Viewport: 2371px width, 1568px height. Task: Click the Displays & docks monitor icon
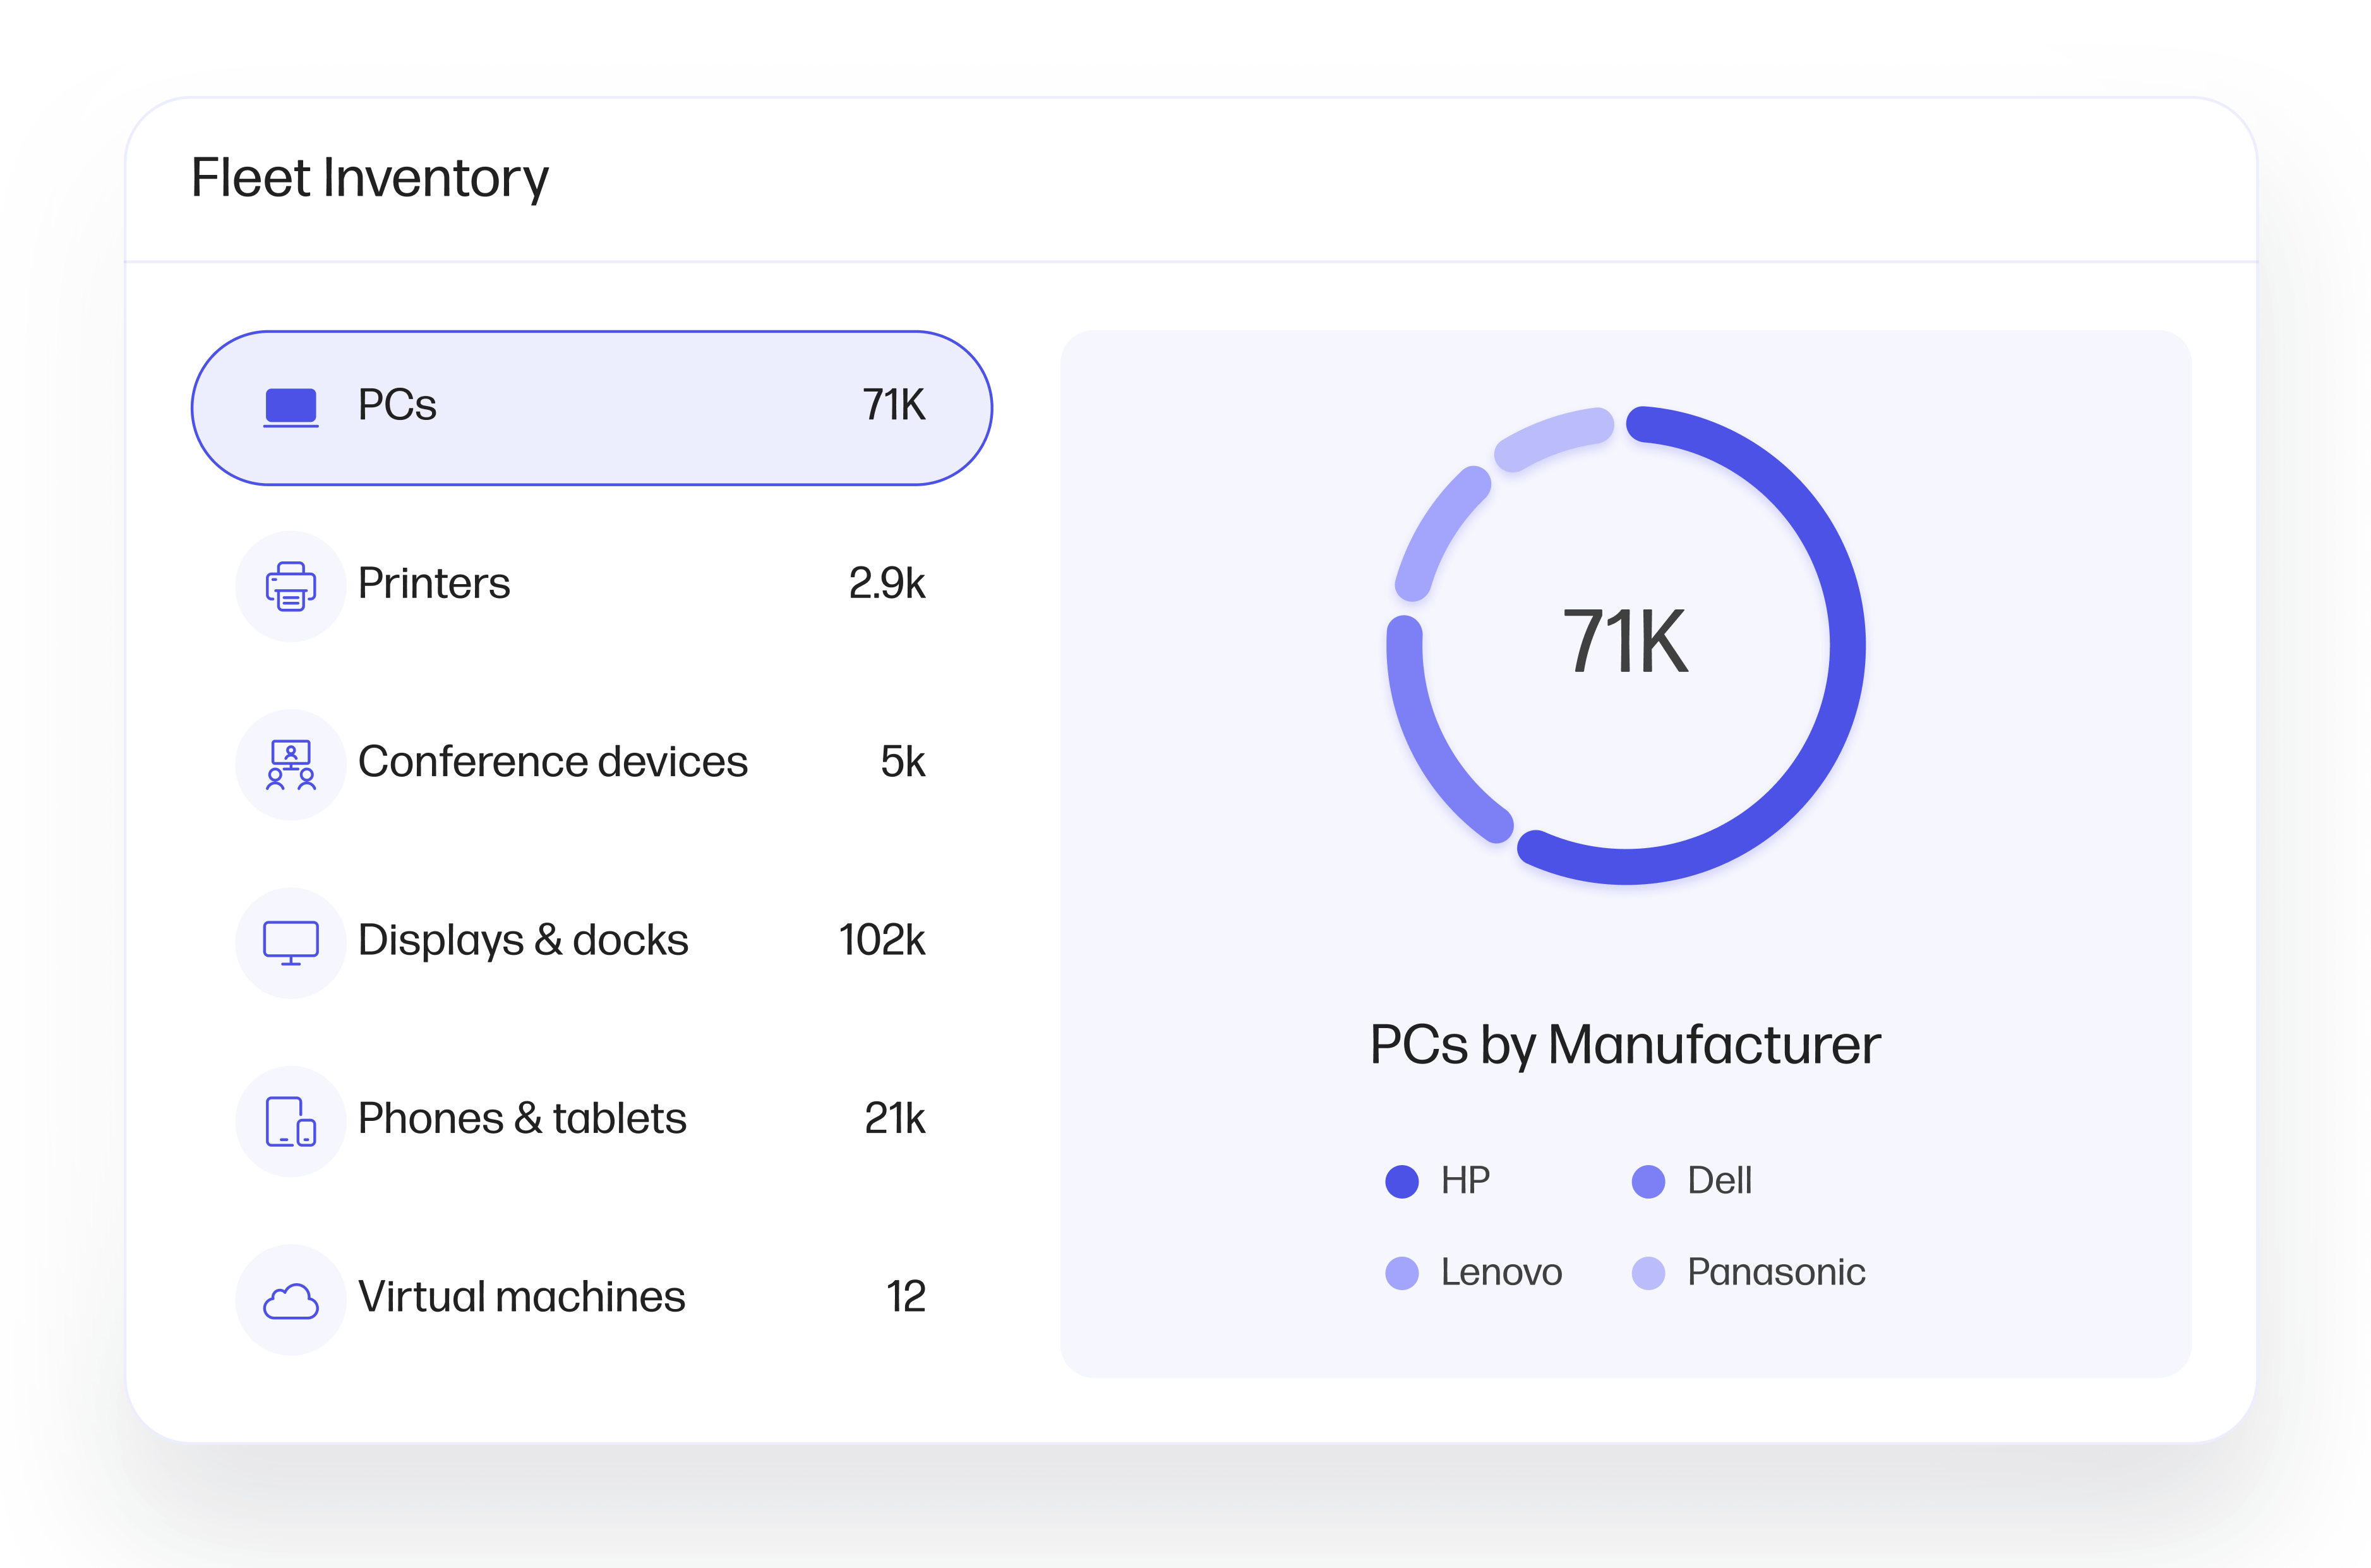(x=291, y=943)
